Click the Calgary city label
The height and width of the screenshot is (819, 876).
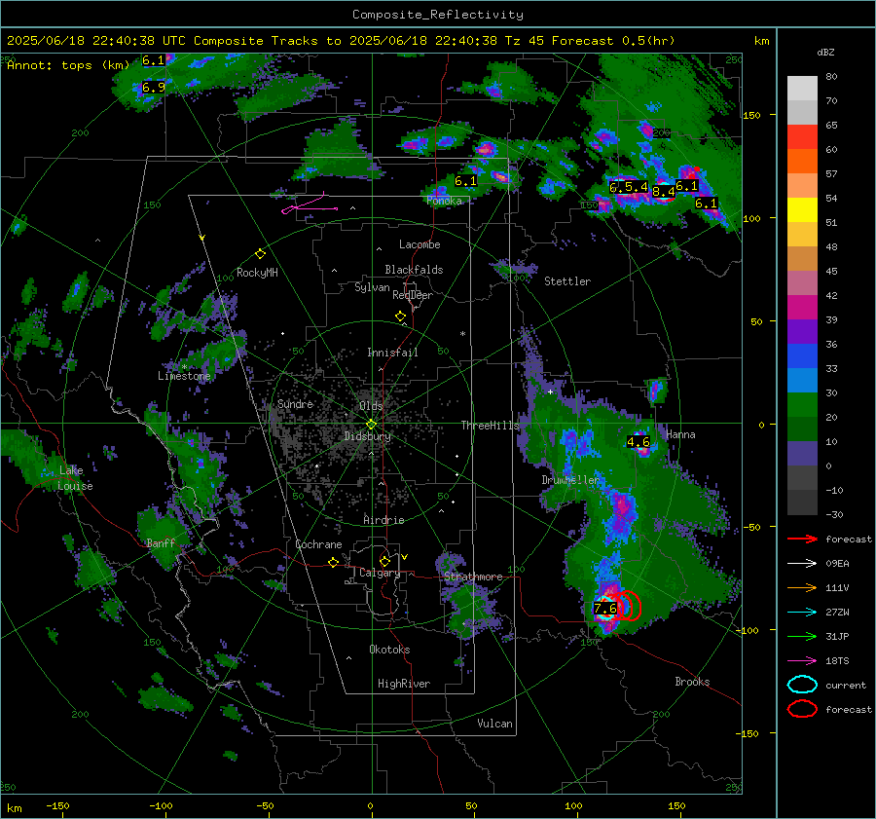(380, 573)
